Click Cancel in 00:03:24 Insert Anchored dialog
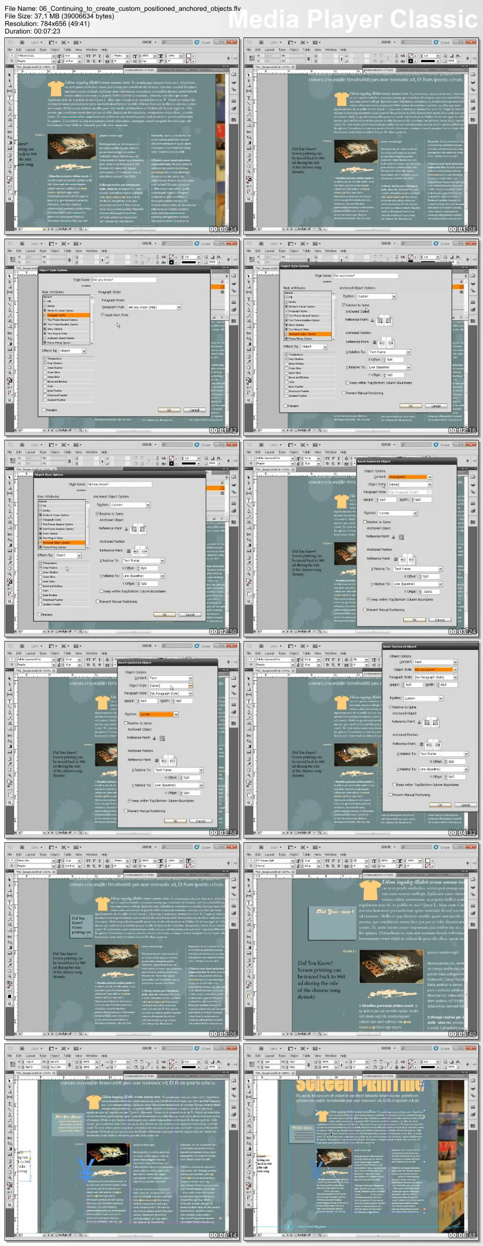This screenshot has width=483, height=1246. pyautogui.click(x=440, y=620)
